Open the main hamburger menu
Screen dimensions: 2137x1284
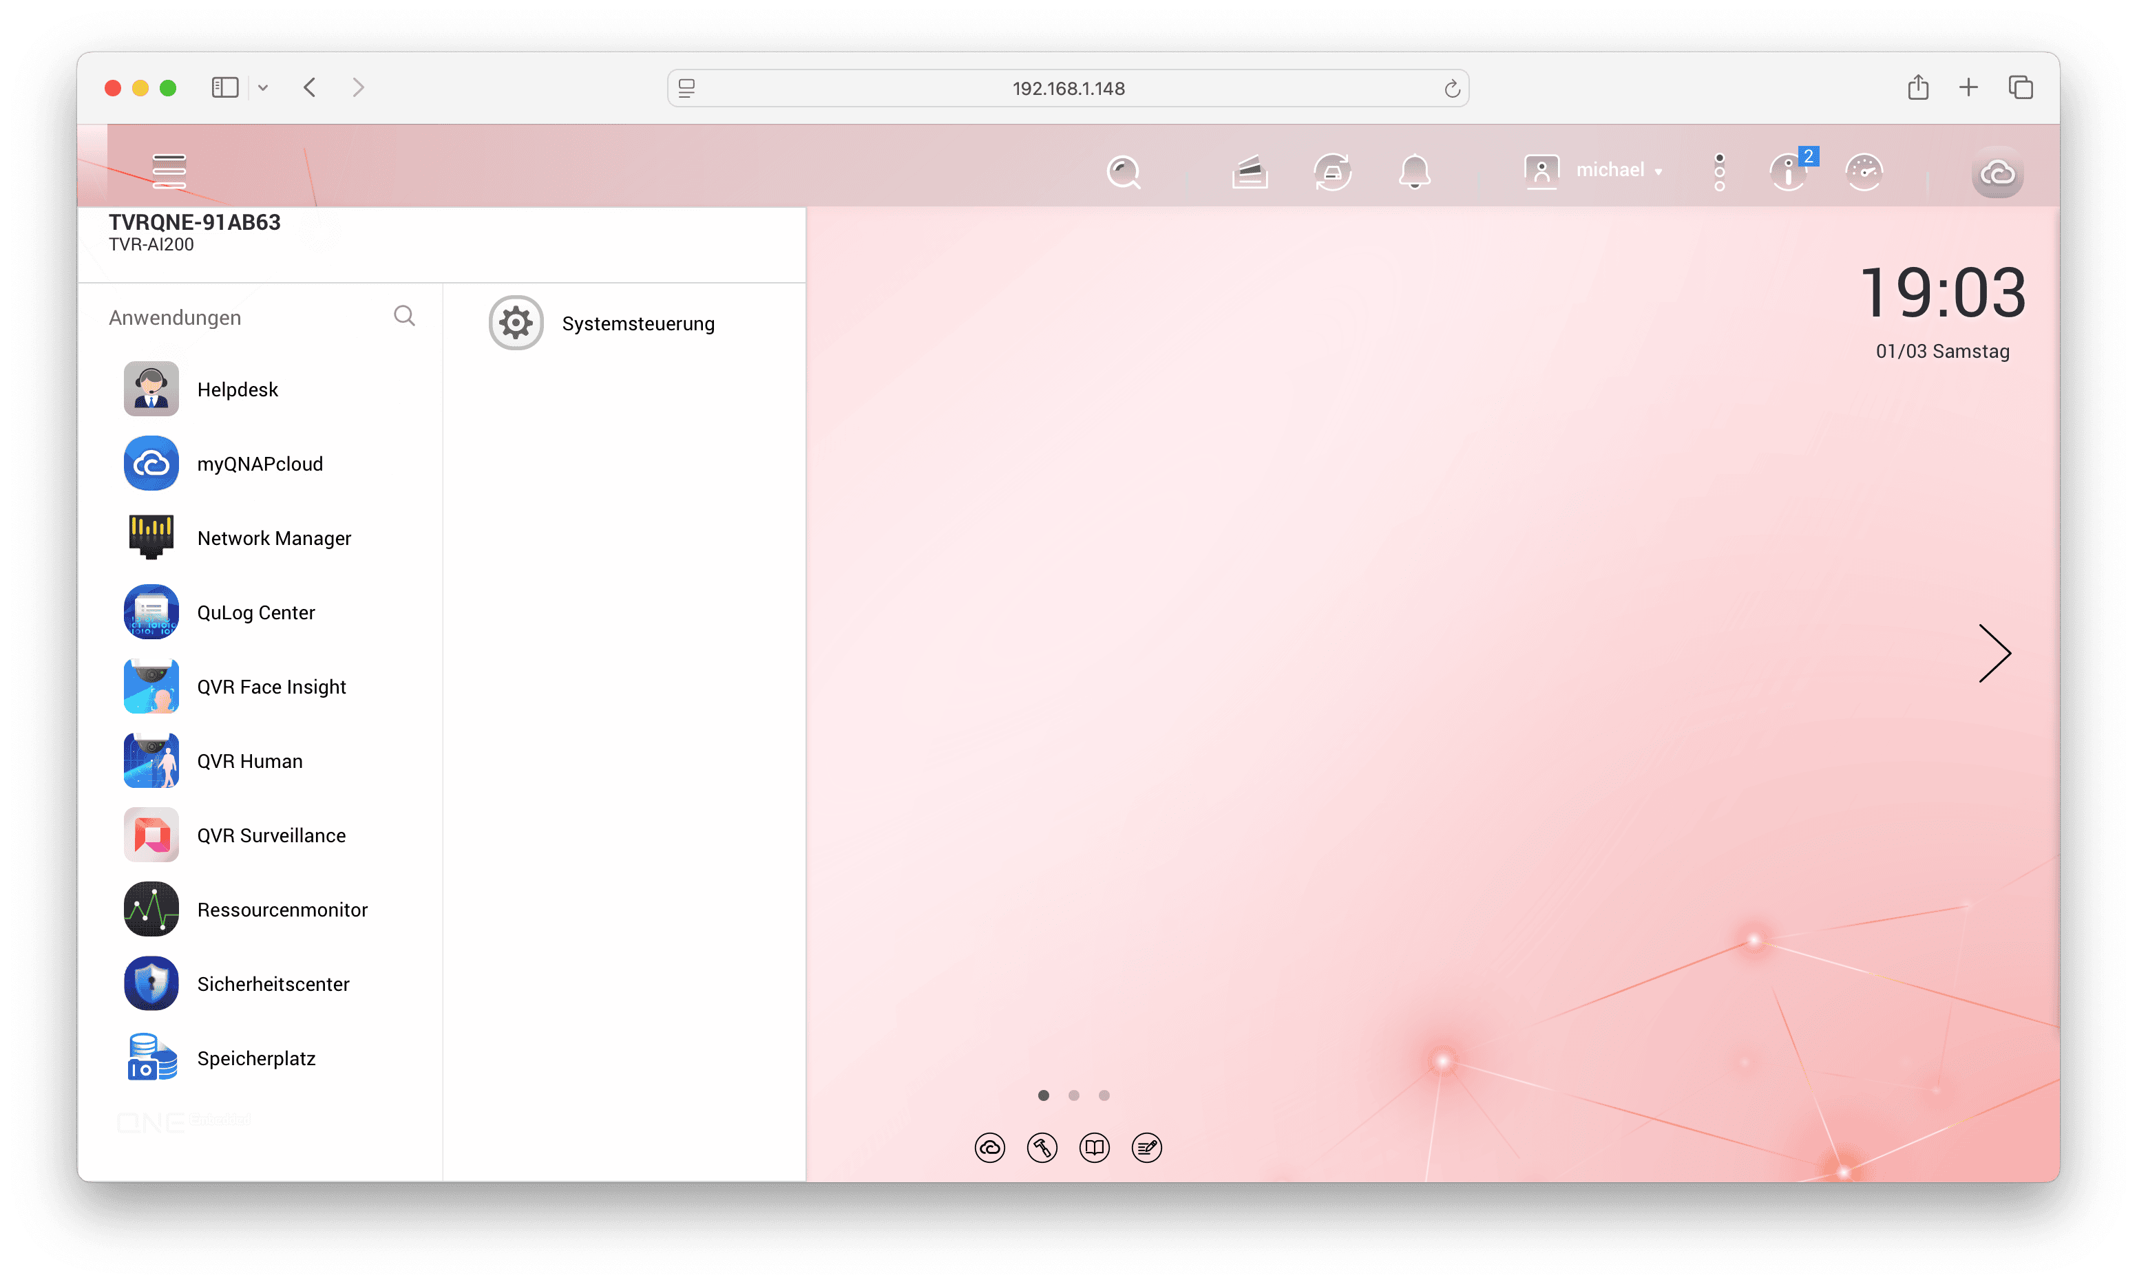coord(169,171)
